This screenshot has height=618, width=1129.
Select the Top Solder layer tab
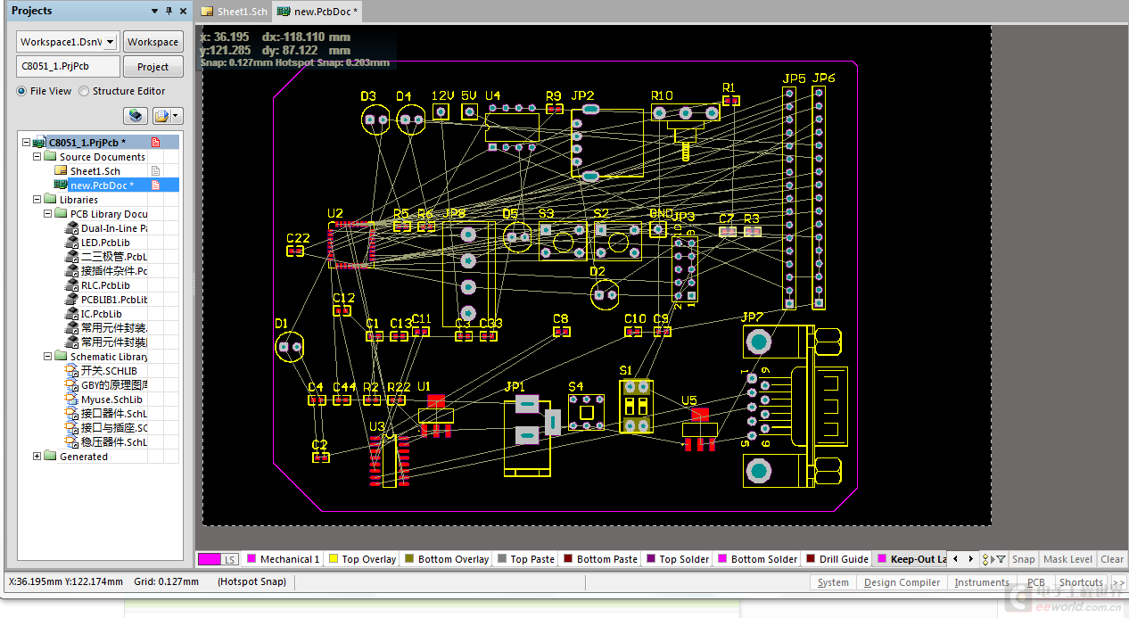pos(677,559)
